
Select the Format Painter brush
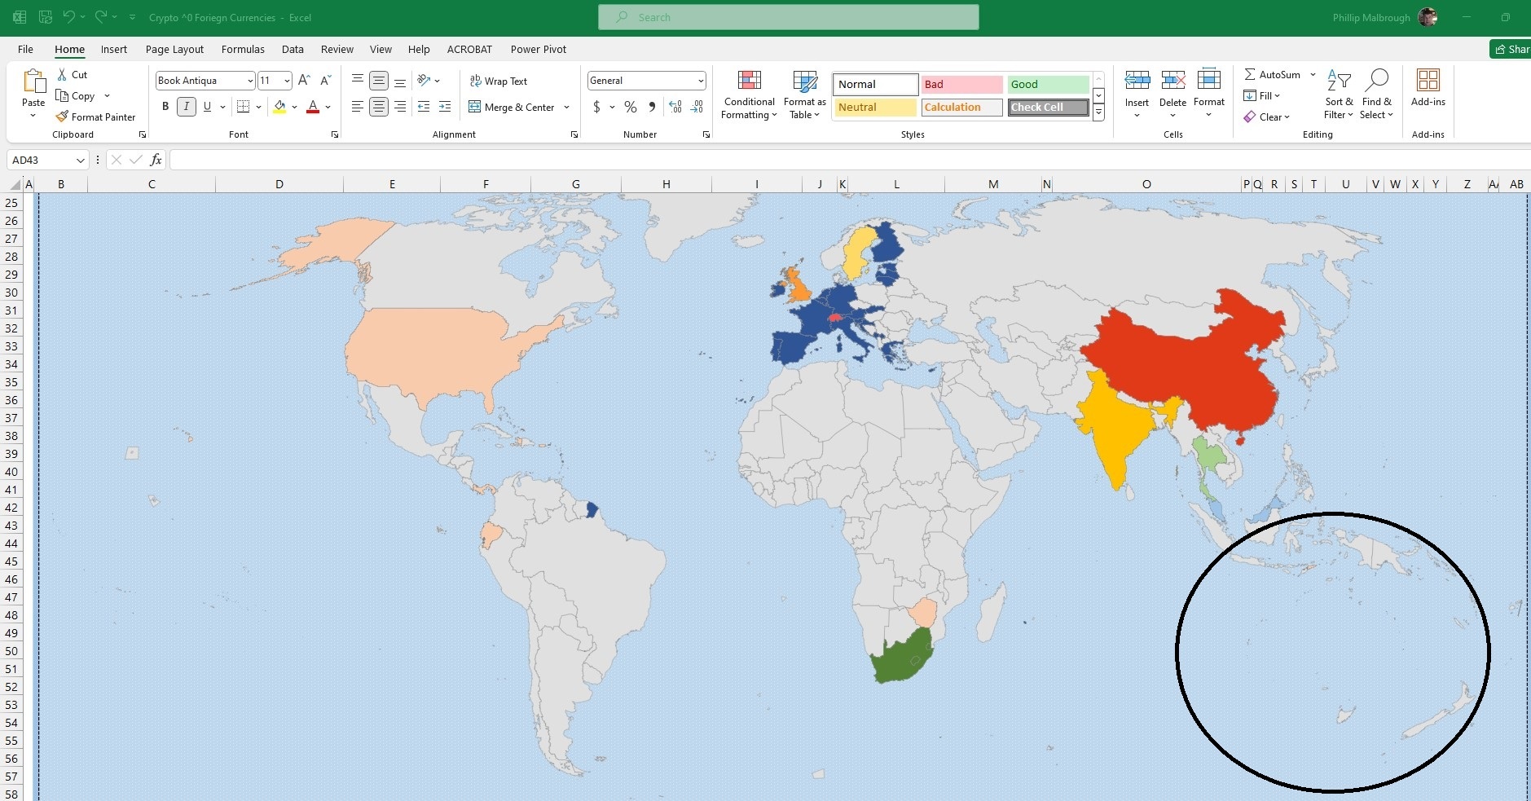[x=62, y=117]
